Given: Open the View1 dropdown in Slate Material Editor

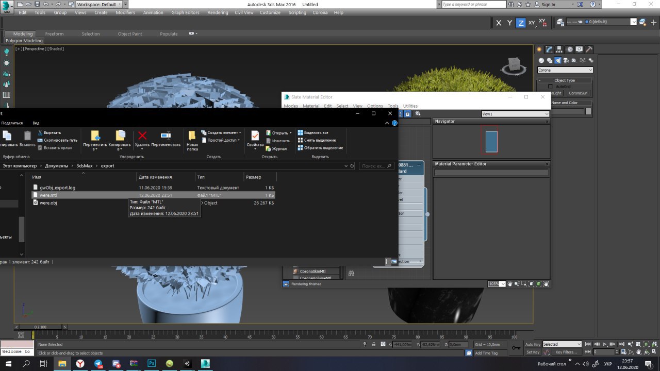Looking at the screenshot, I should pos(515,114).
